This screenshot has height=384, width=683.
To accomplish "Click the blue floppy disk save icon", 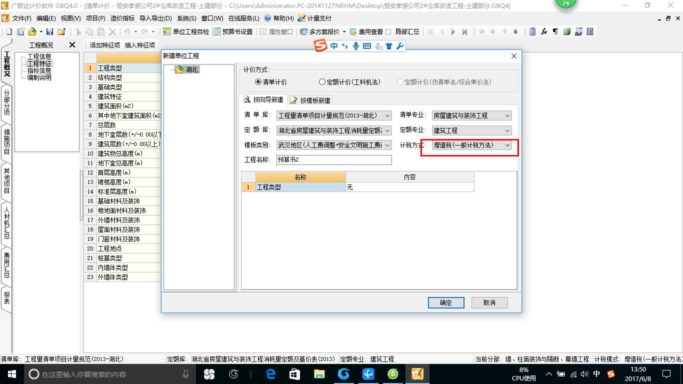I will point(49,31).
